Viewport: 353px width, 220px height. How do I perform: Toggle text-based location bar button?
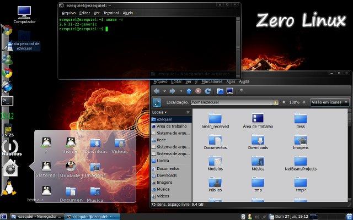(x=157, y=102)
